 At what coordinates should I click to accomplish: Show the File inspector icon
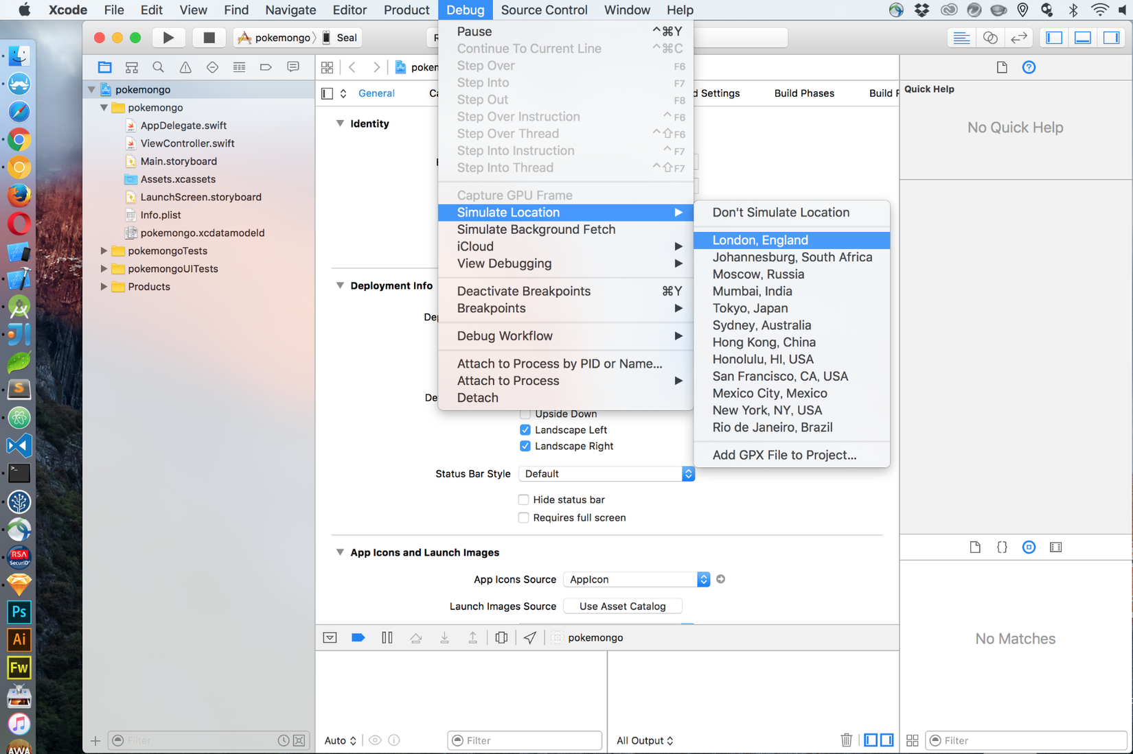(1002, 67)
